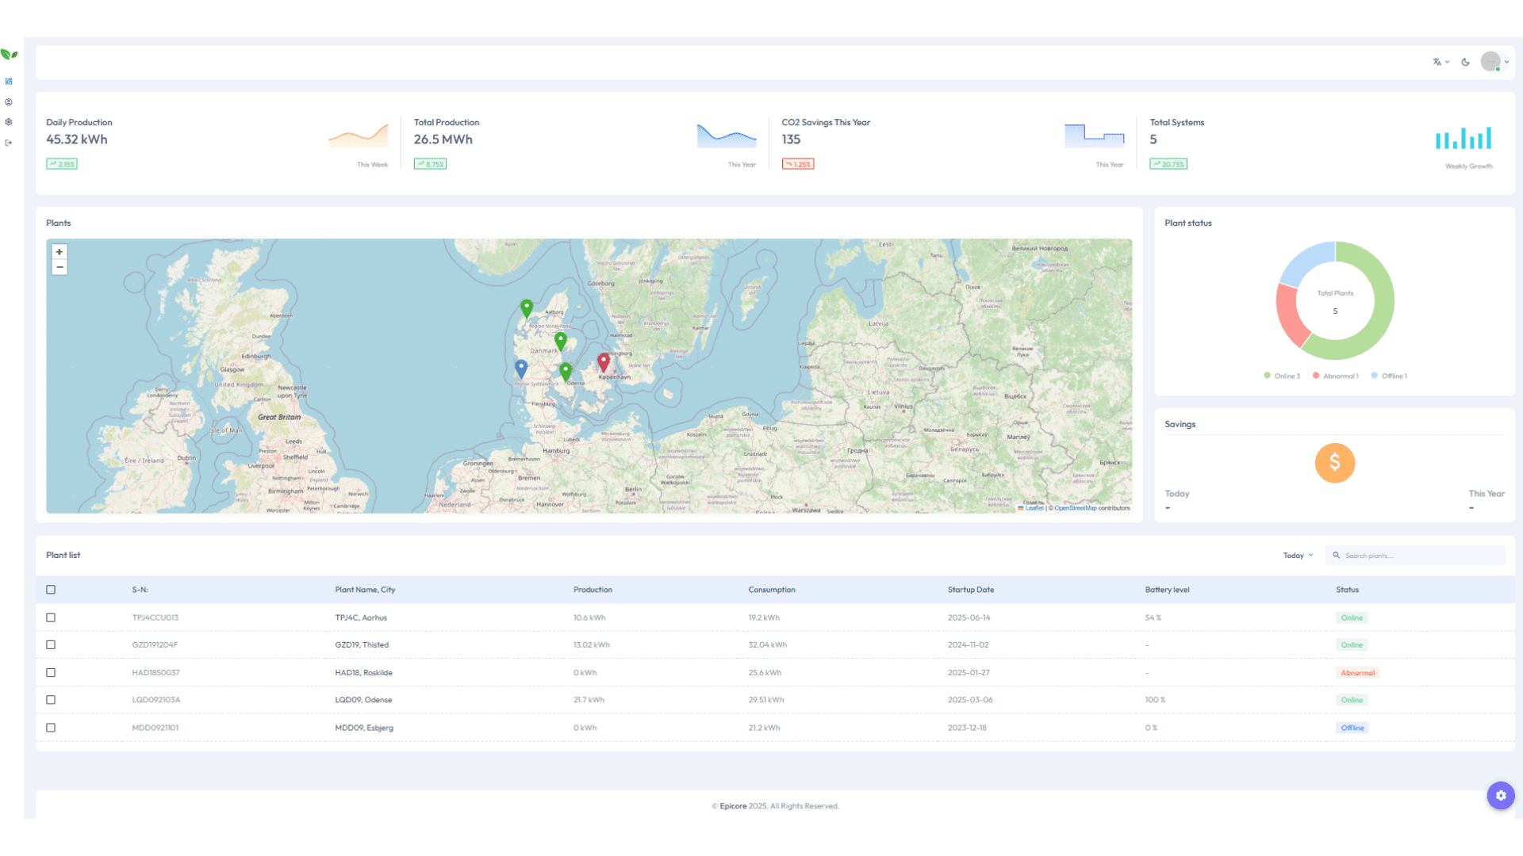Open the Leaflet attribution link
This screenshot has width=1523, height=856.
click(x=1030, y=508)
